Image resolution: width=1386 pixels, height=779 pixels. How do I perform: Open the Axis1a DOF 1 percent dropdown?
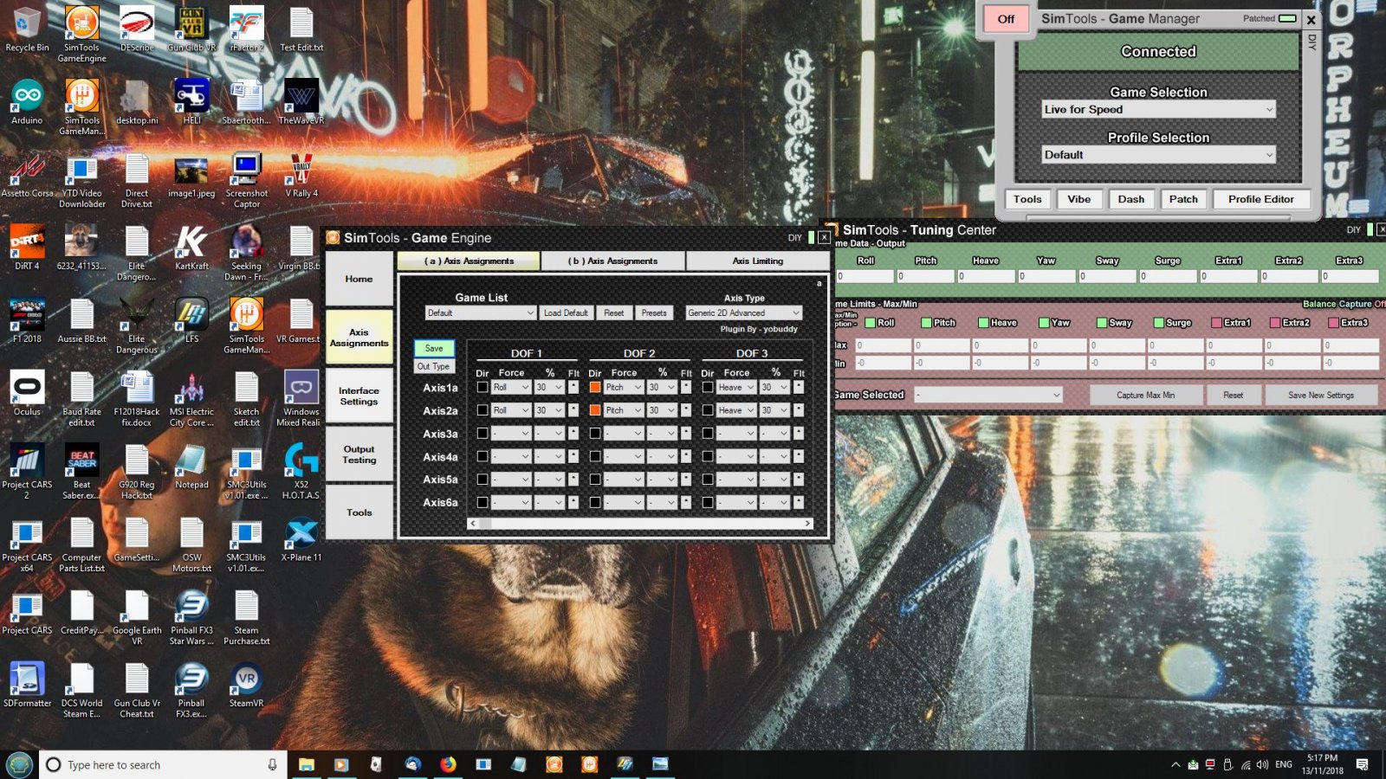tap(549, 387)
